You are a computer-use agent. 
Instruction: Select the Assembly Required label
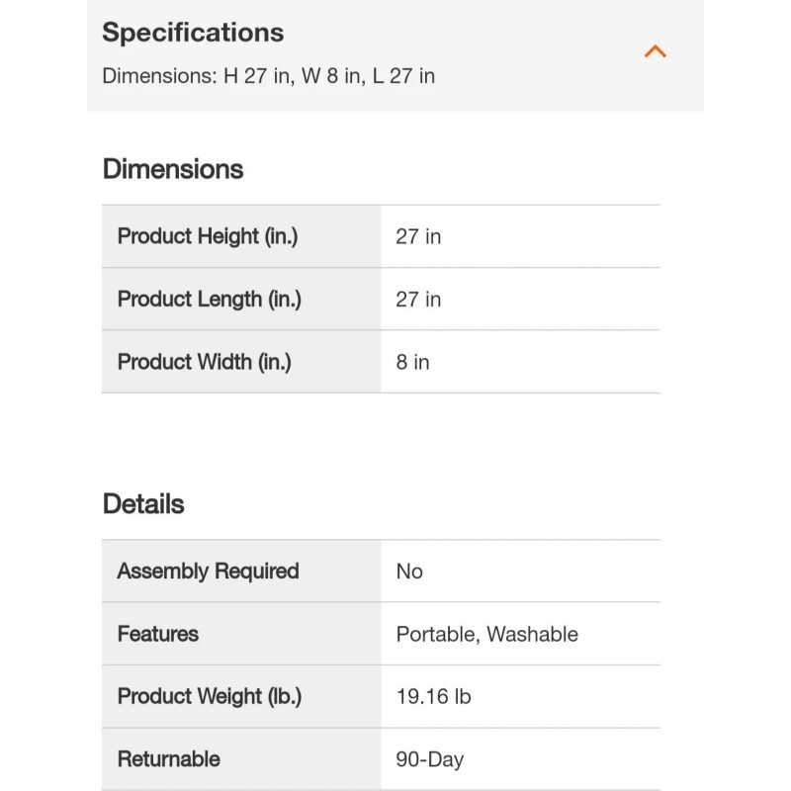208,571
